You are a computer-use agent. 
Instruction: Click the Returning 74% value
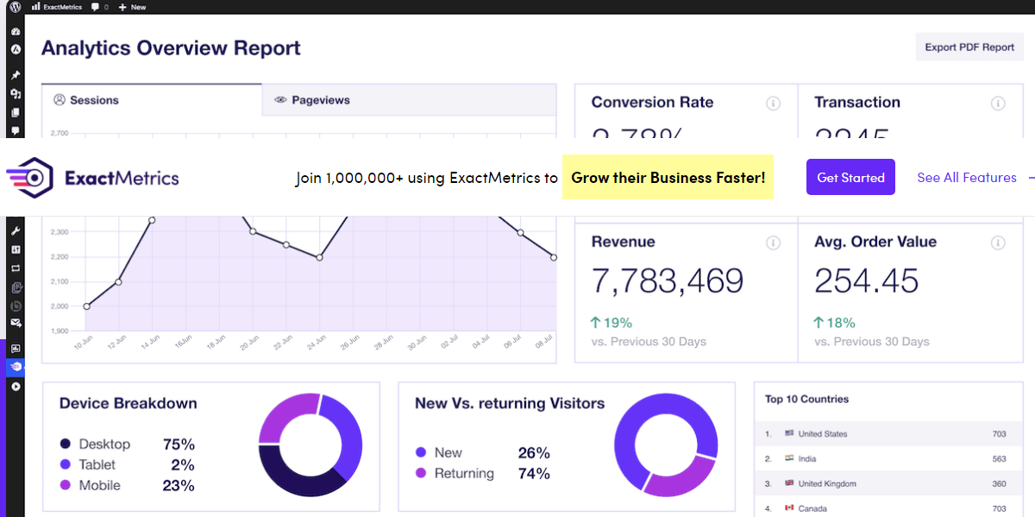click(534, 474)
